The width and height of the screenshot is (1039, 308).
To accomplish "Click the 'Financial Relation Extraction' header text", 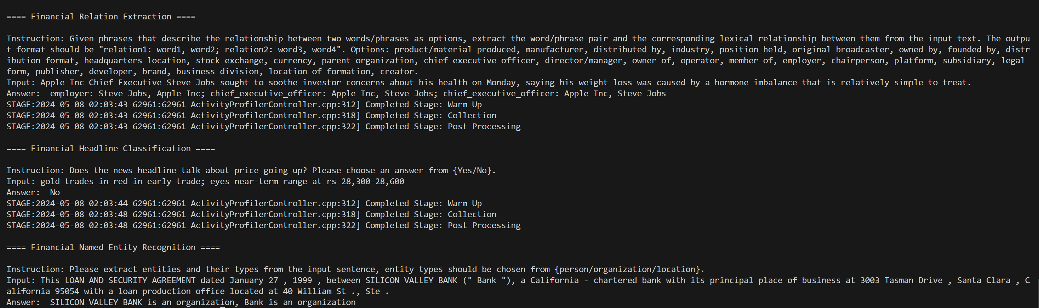I will 101,16.
